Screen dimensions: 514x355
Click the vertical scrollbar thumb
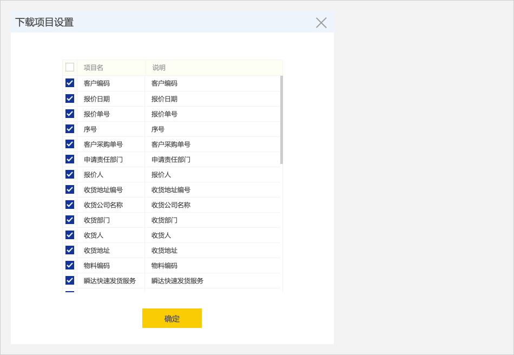coord(281,120)
